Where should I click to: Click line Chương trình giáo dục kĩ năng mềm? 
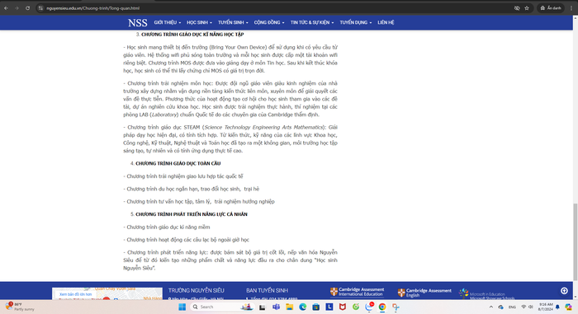[x=167, y=227]
